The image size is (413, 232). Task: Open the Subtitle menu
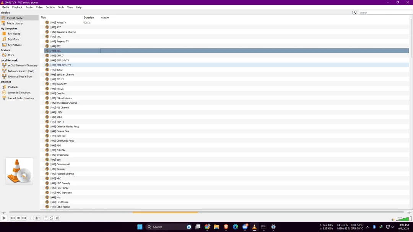coord(50,7)
